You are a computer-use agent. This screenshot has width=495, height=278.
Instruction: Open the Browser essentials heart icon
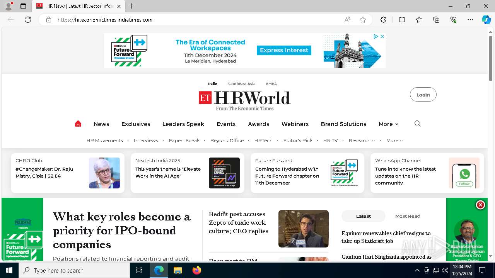(453, 20)
